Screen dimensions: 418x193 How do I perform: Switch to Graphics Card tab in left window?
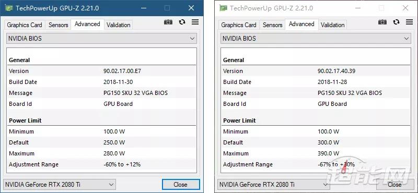(25, 25)
